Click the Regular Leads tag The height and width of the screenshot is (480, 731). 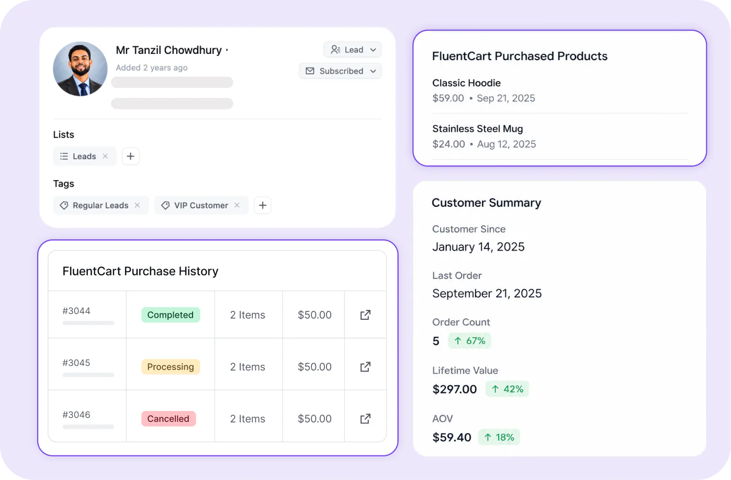[x=100, y=205]
